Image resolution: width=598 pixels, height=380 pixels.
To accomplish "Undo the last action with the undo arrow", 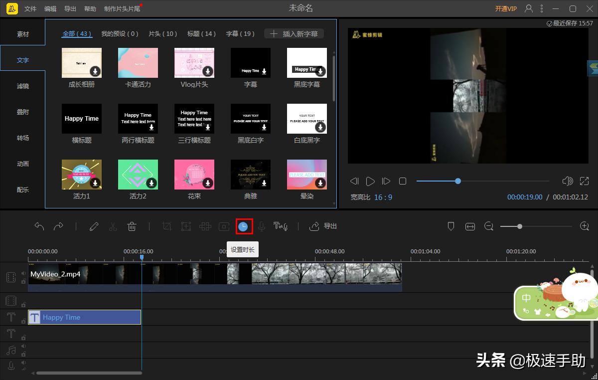I will pyautogui.click(x=39, y=226).
